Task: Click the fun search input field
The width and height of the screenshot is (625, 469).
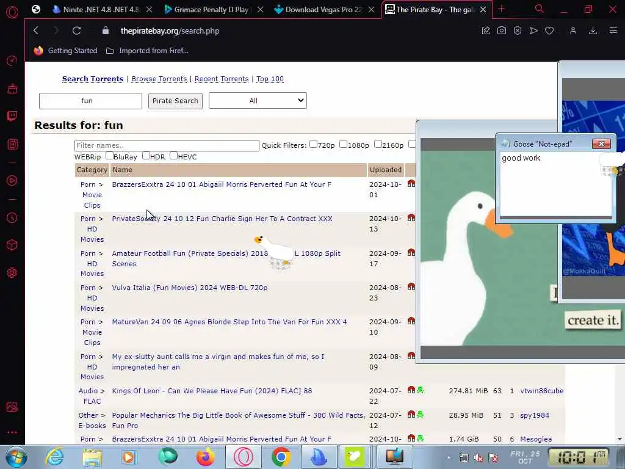Action: tap(90, 101)
